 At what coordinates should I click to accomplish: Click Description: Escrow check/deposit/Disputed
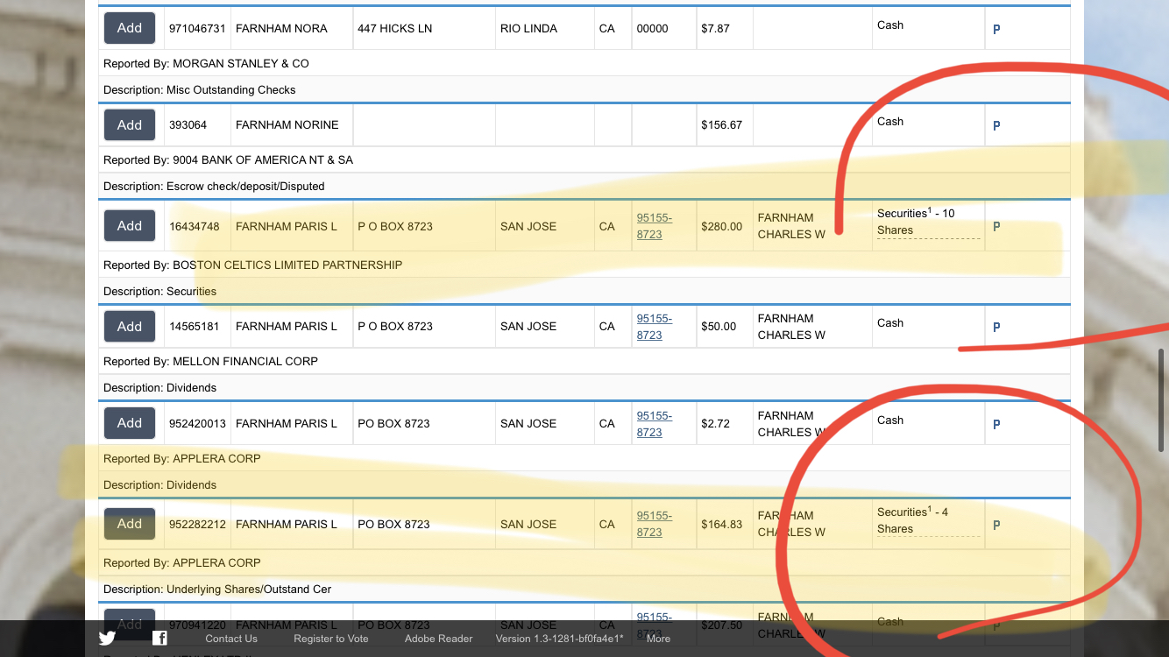tap(214, 187)
